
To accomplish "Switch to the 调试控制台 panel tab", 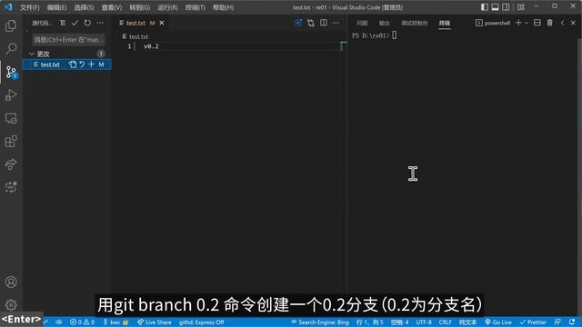I will tap(415, 23).
